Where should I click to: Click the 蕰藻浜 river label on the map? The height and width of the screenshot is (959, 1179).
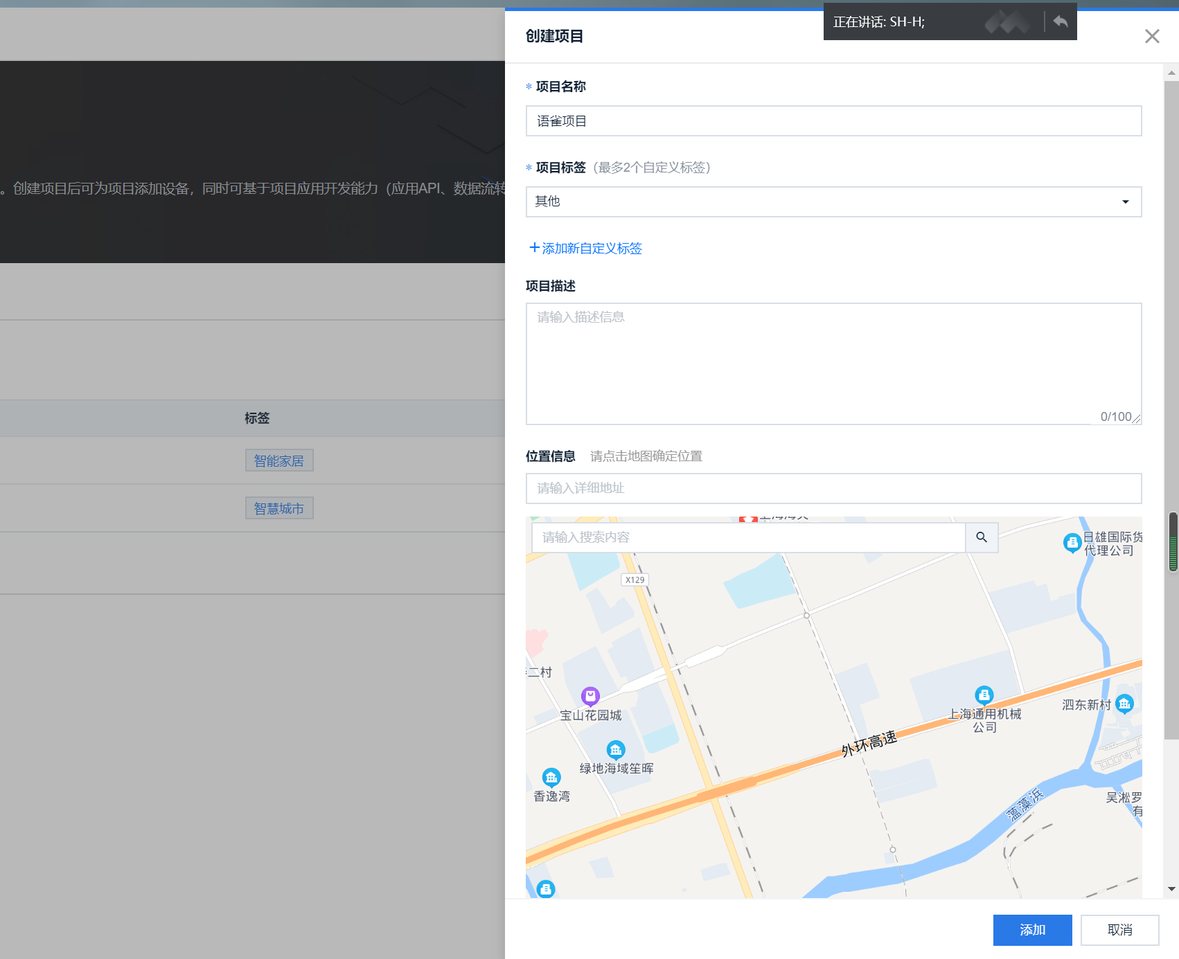pyautogui.click(x=1025, y=804)
